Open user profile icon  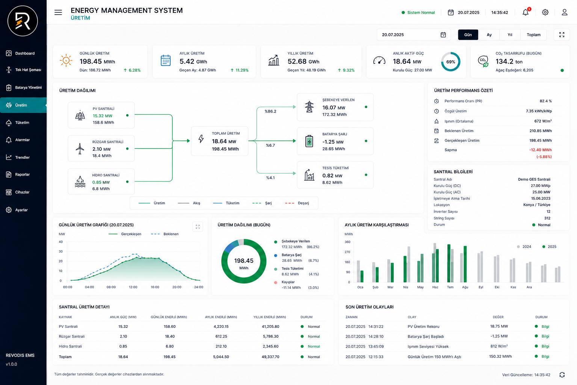tap(564, 12)
